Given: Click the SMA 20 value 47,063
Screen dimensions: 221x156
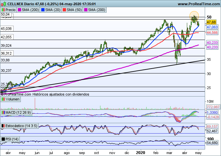Looking at the screenshot, I should [212, 27].
